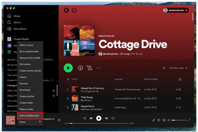Select Rename in the context menu

click(x=30, y=84)
